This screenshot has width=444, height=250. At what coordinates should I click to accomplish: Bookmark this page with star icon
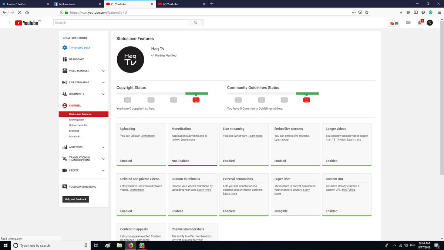point(367,12)
